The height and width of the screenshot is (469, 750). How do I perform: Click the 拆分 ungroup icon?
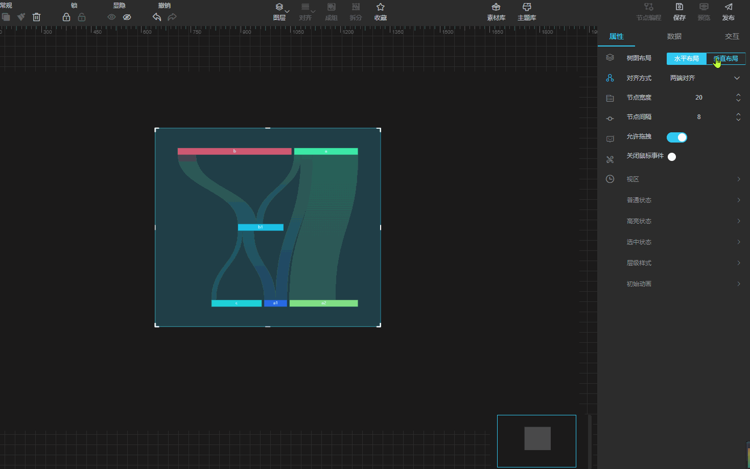point(356,12)
